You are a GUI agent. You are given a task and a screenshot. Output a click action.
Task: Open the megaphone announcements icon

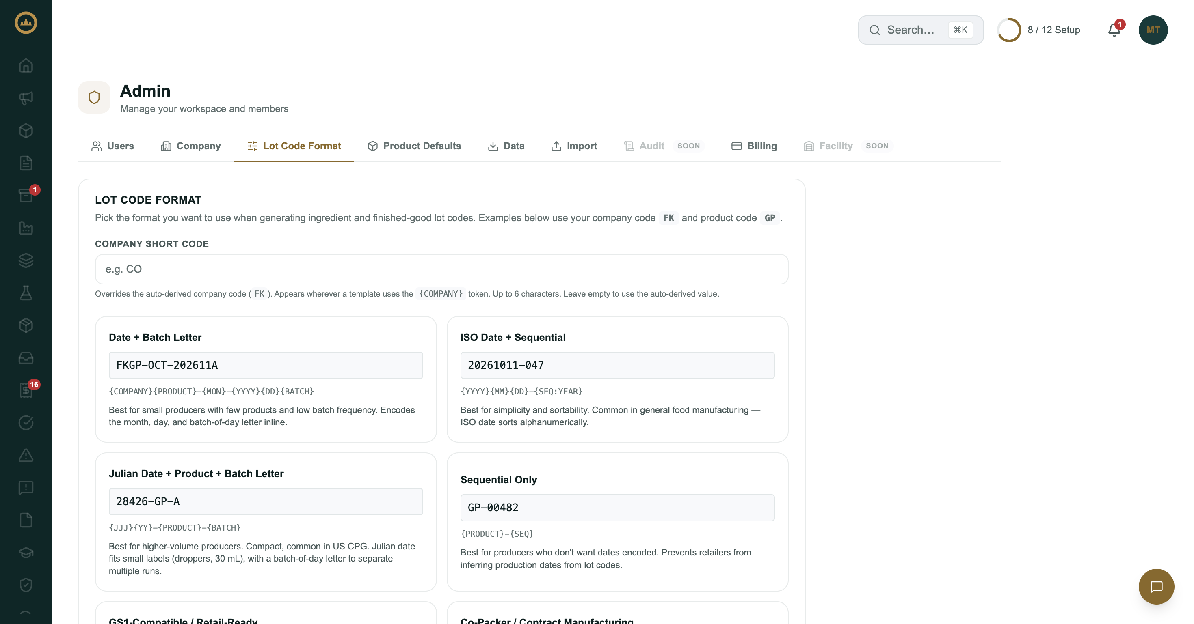click(x=26, y=98)
